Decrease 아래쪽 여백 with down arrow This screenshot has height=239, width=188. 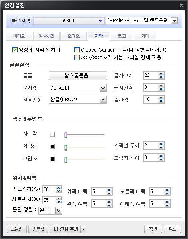click(x=167, y=205)
